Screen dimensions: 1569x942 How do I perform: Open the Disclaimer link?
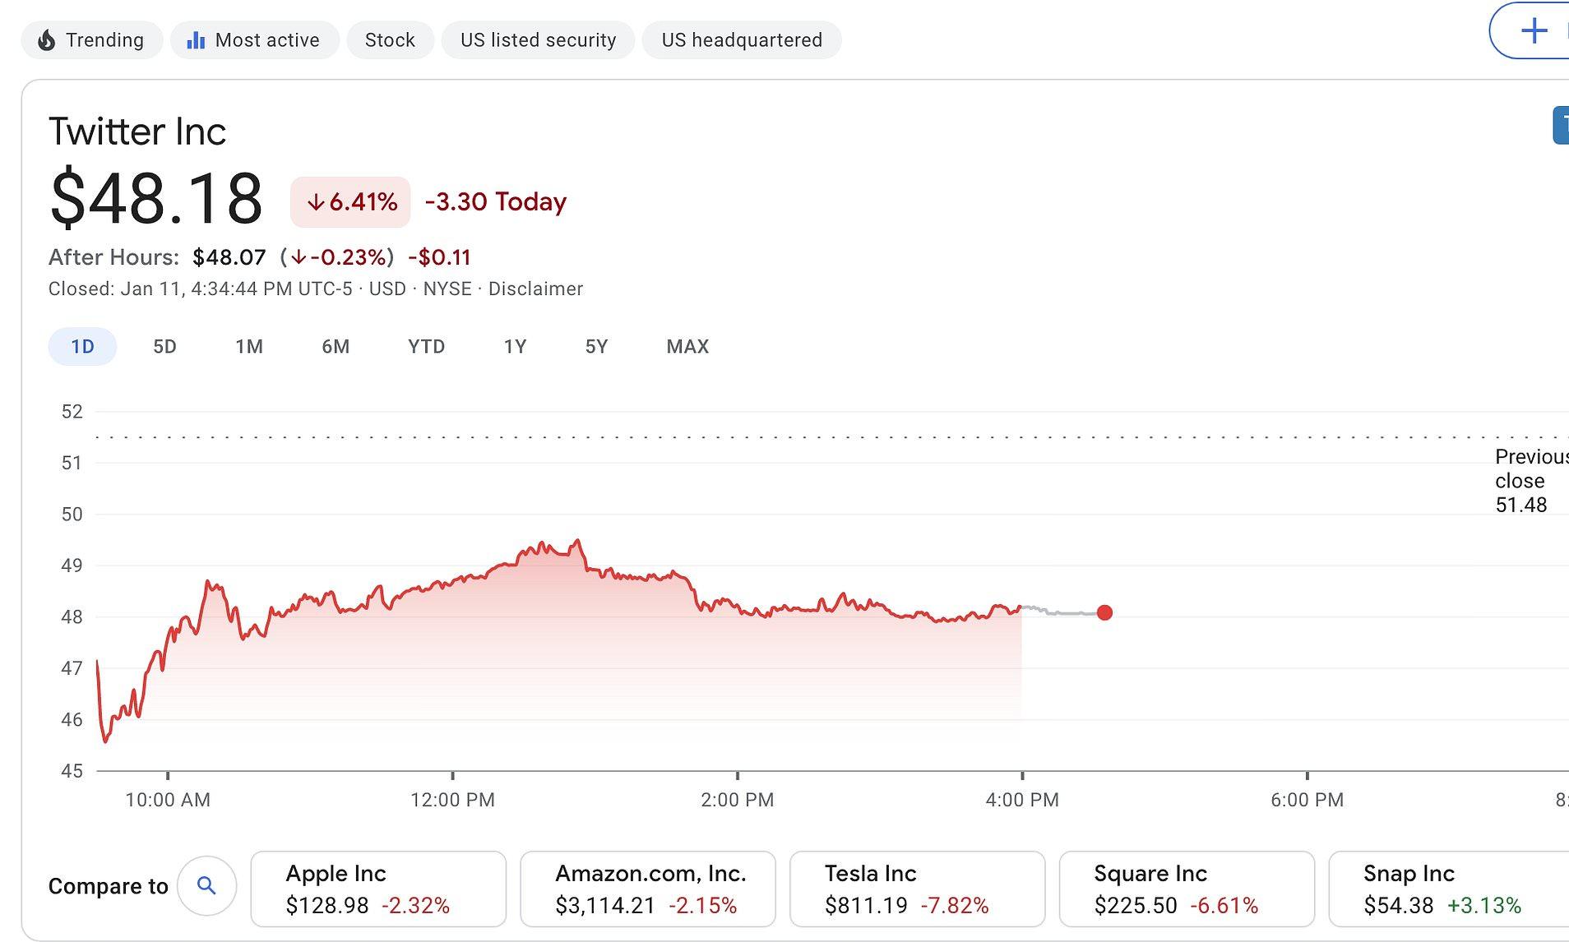(535, 289)
